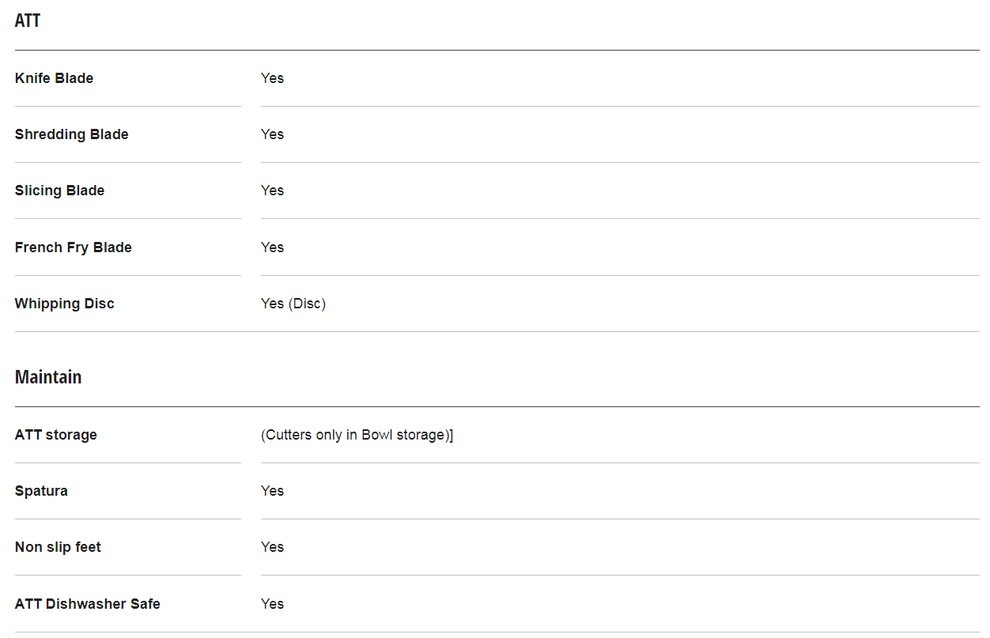Viewport: 990px width, 638px height.
Task: Click the Yes value for Non slip feet
Action: [x=272, y=547]
